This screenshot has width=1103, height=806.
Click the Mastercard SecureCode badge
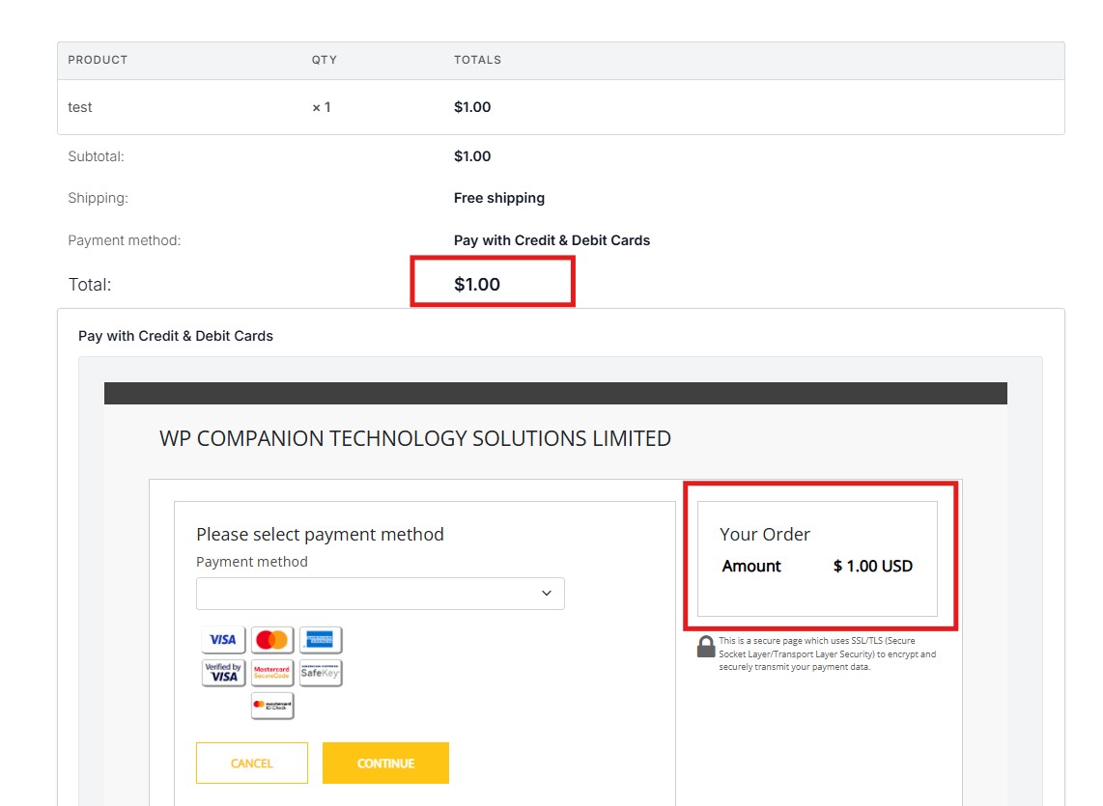tap(272, 672)
